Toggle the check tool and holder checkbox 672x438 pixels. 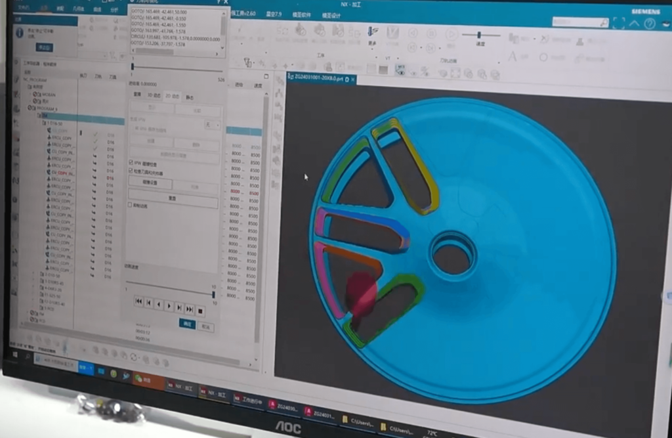pos(130,171)
